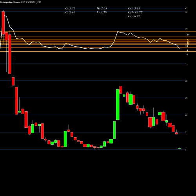
Task: Click the 19 indicator axis label
Action: 188,35
